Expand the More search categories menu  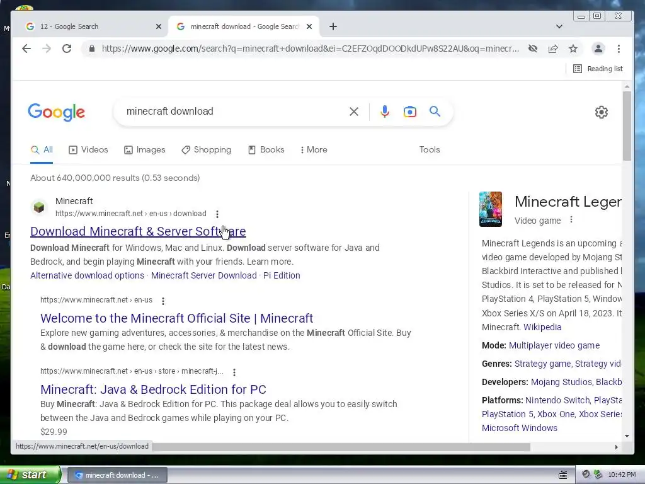[314, 150]
